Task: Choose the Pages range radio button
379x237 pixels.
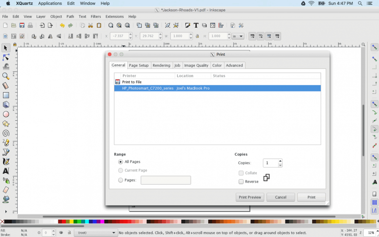Action: tap(121, 180)
